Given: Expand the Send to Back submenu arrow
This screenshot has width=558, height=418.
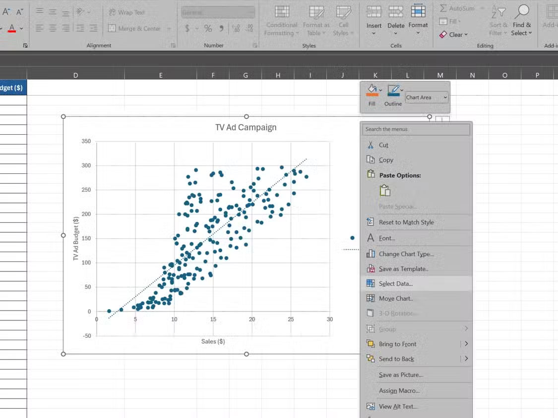Looking at the screenshot, I should point(466,359).
